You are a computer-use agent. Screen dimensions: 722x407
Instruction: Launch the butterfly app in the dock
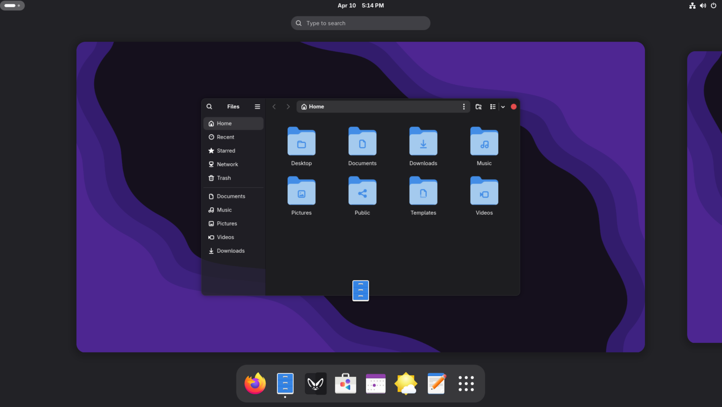(315, 383)
